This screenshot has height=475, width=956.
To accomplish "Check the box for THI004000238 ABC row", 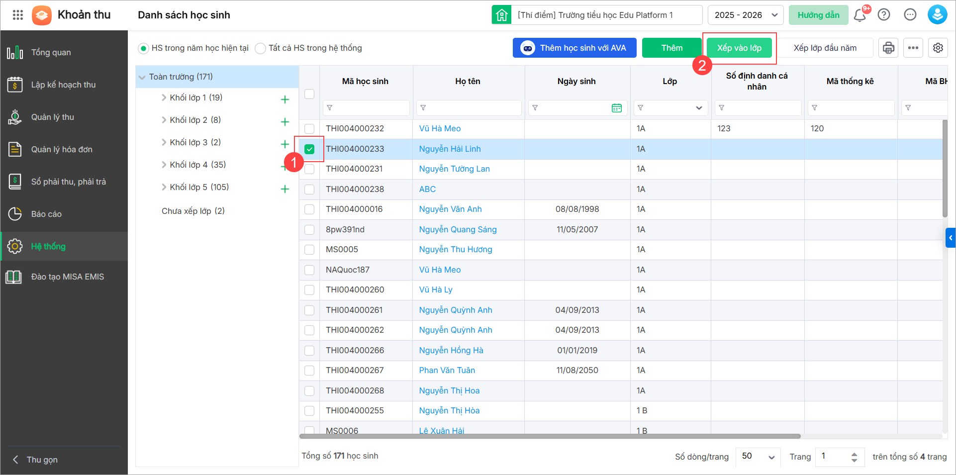I will tap(309, 190).
